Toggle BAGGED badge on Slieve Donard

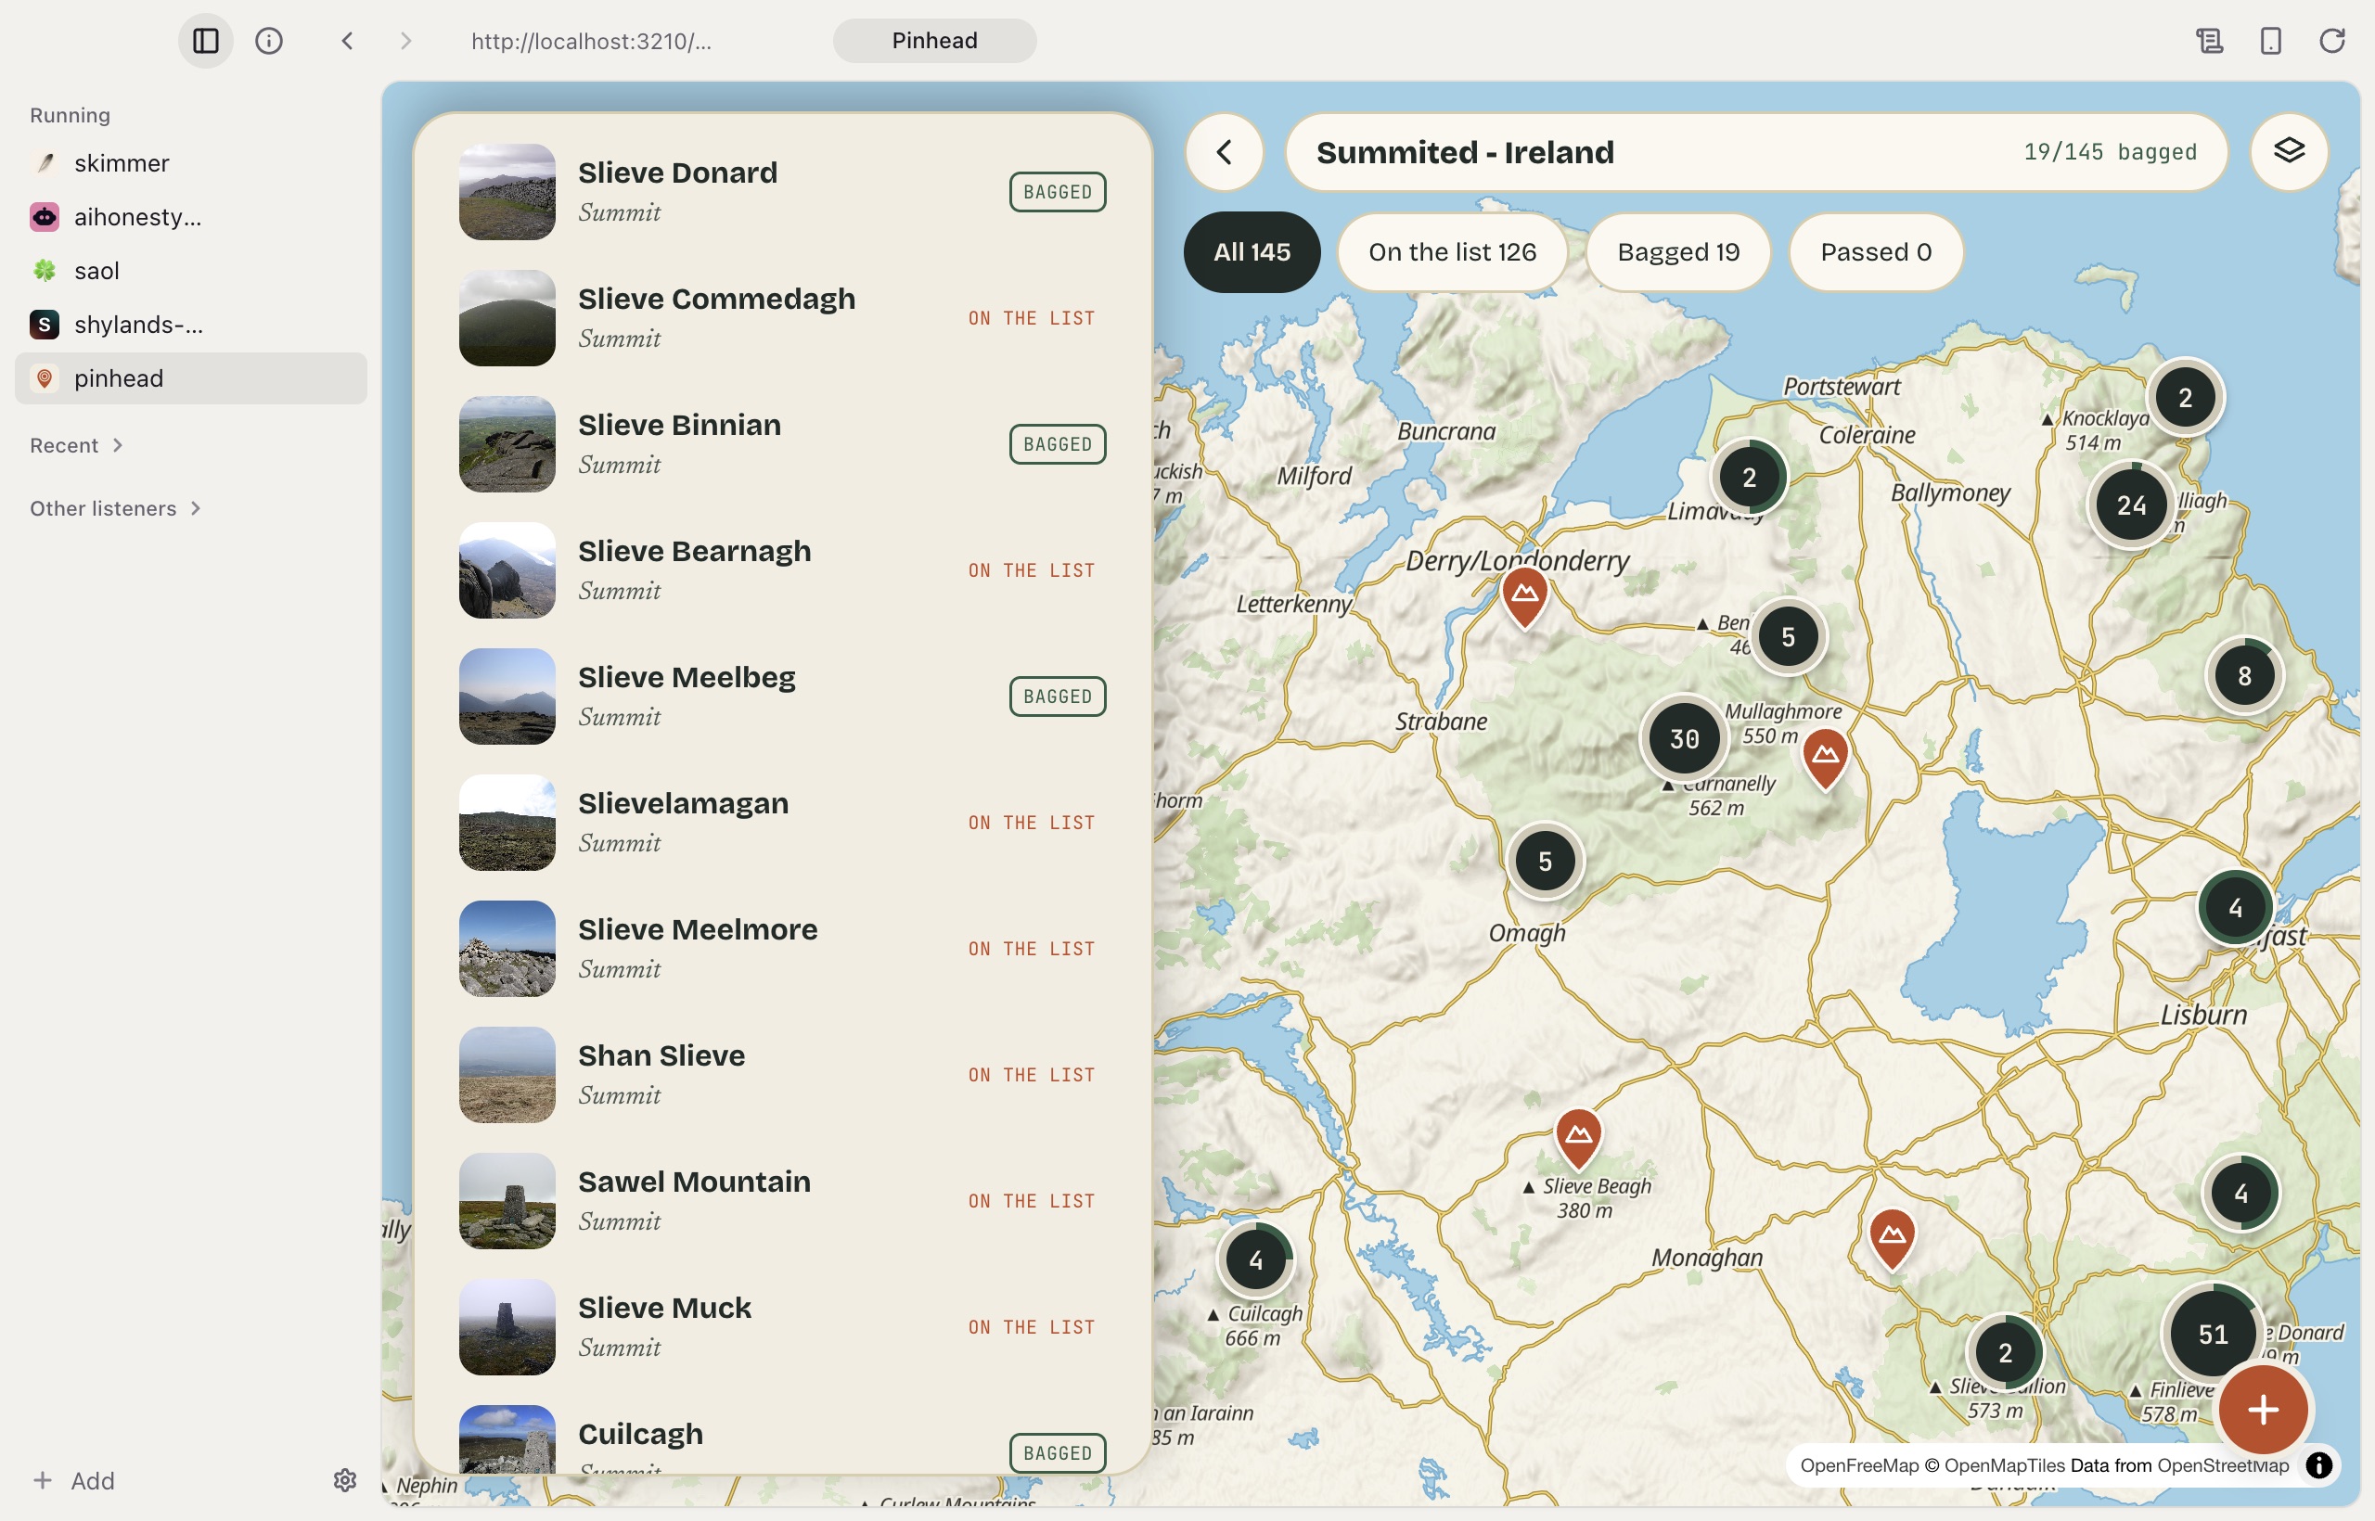pos(1057,192)
